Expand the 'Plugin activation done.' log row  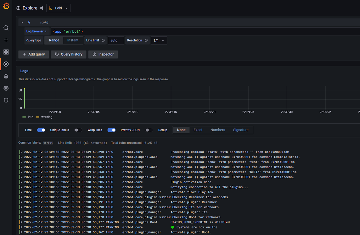(22, 182)
